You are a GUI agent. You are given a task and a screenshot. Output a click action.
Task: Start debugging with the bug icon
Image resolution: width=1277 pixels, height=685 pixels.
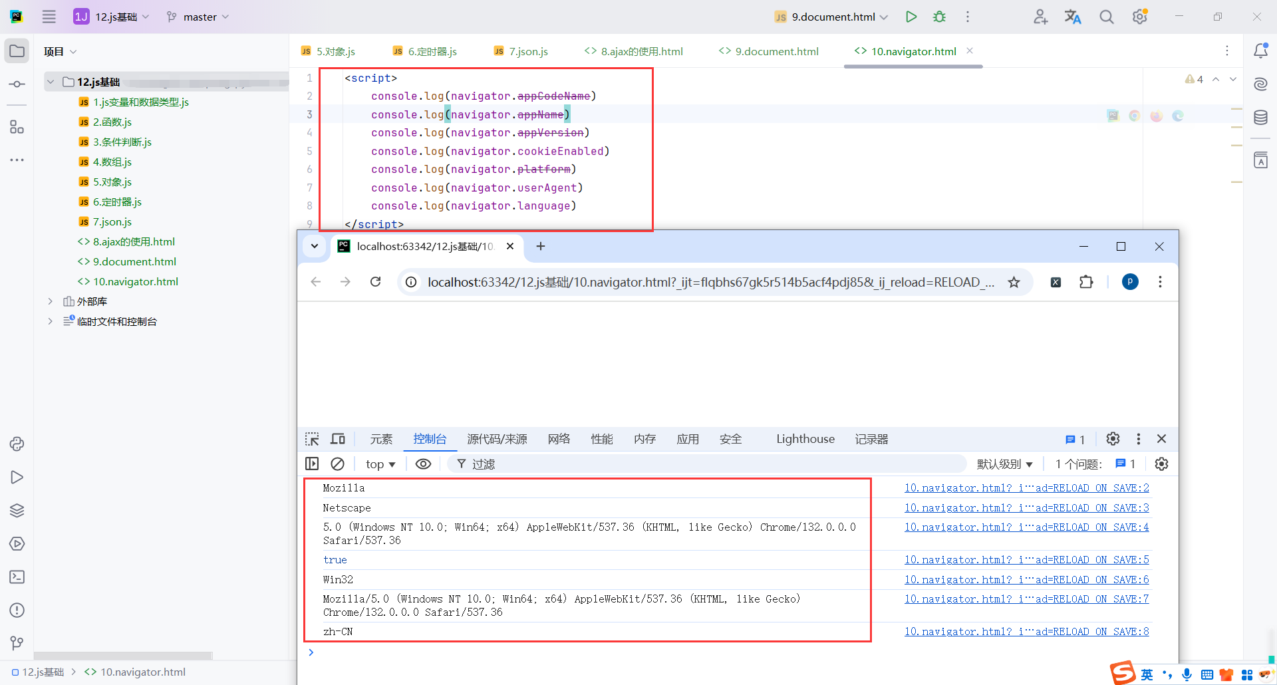pos(939,17)
